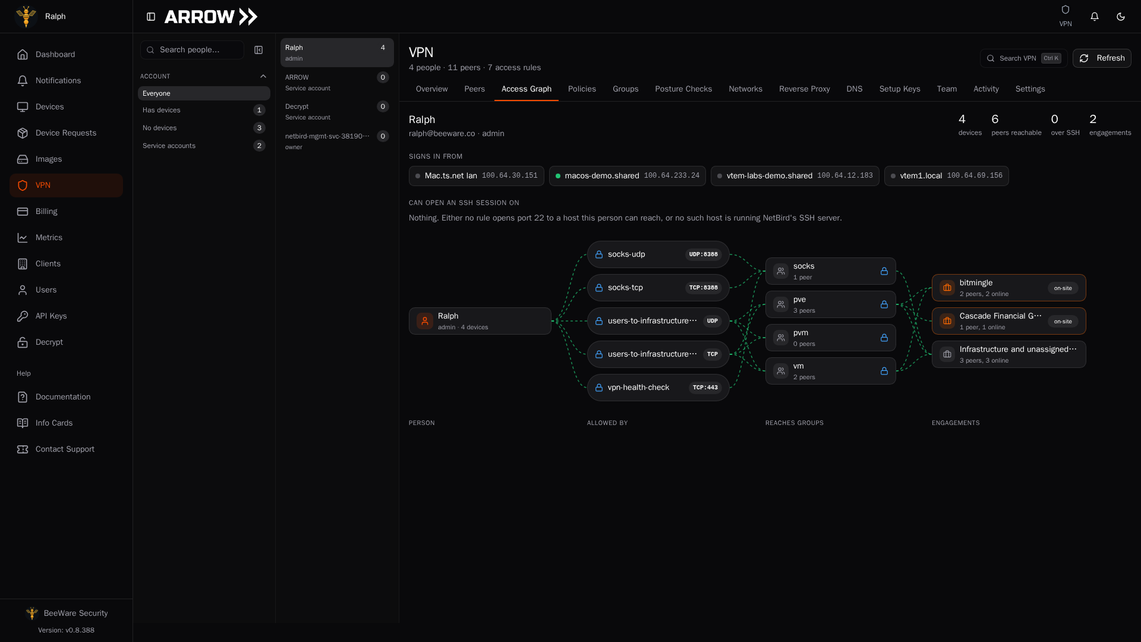Toggle the sidebar panel icon beside ARROW logo
Viewport: 1141px width, 642px height.
point(151,17)
